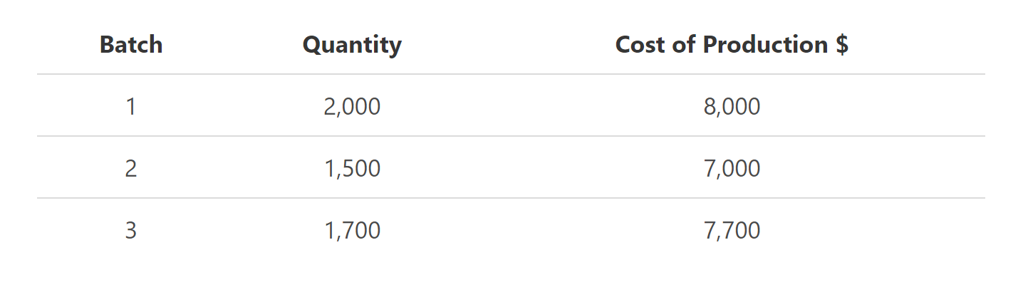
Task: Select batch number 3 cell
Action: 130,231
